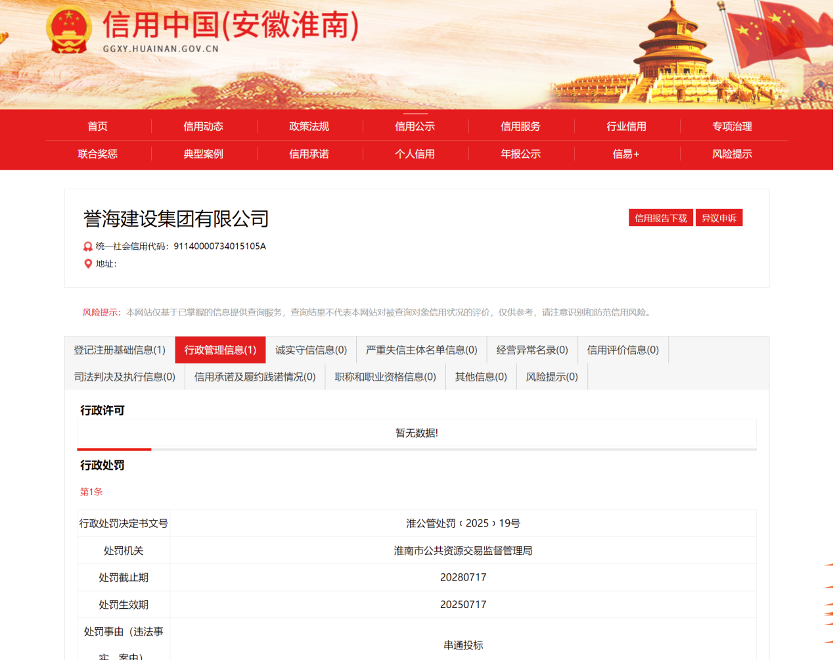
Task: Switch to 经营异常名录(0) tab
Action: click(532, 350)
